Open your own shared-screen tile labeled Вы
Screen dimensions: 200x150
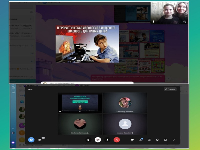[x=80, y=103]
